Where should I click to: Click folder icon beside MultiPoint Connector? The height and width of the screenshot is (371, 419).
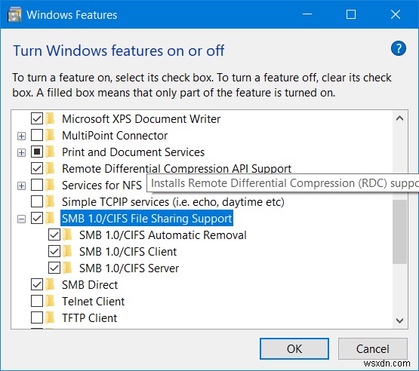click(x=51, y=135)
